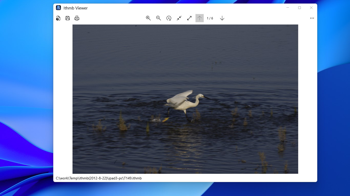Zoom out of the image
Viewport: 350px width, 196px height.
pos(159,18)
